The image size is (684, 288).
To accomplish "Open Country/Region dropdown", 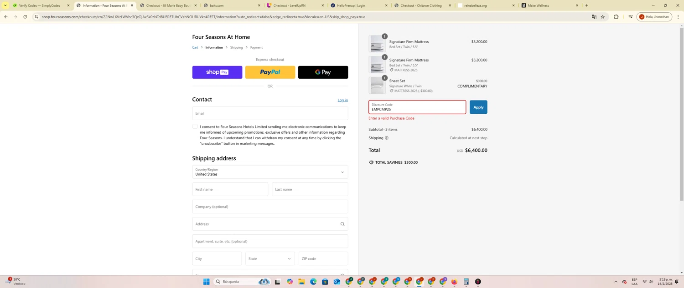I will coord(270,172).
